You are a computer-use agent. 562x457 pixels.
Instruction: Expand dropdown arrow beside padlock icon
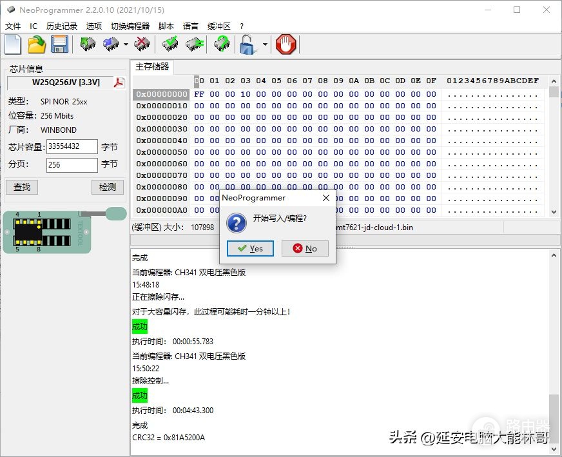265,44
